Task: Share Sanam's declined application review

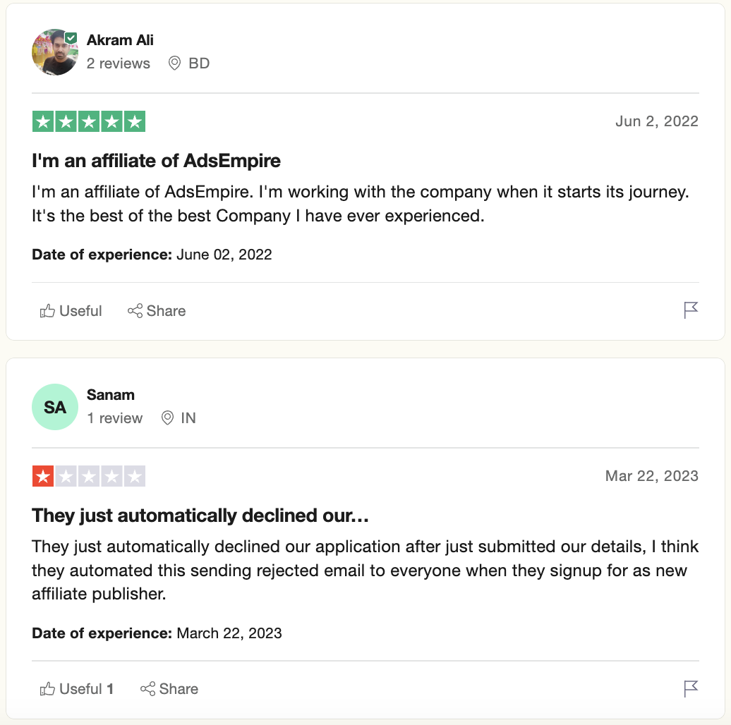Action: (169, 689)
